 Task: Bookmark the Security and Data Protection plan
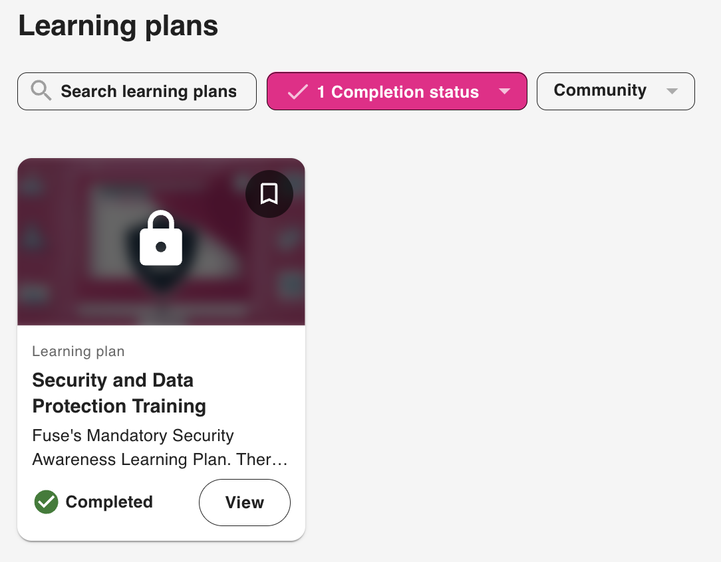269,194
